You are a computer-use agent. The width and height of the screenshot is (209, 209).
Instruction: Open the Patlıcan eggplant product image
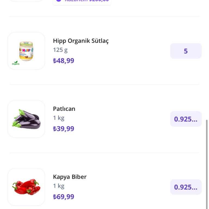click(x=26, y=119)
